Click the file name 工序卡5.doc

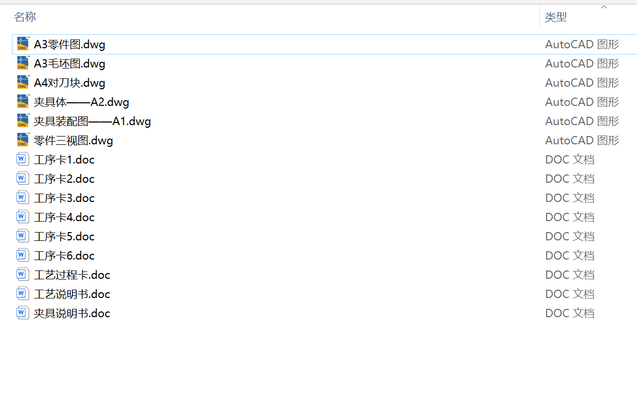tap(64, 237)
